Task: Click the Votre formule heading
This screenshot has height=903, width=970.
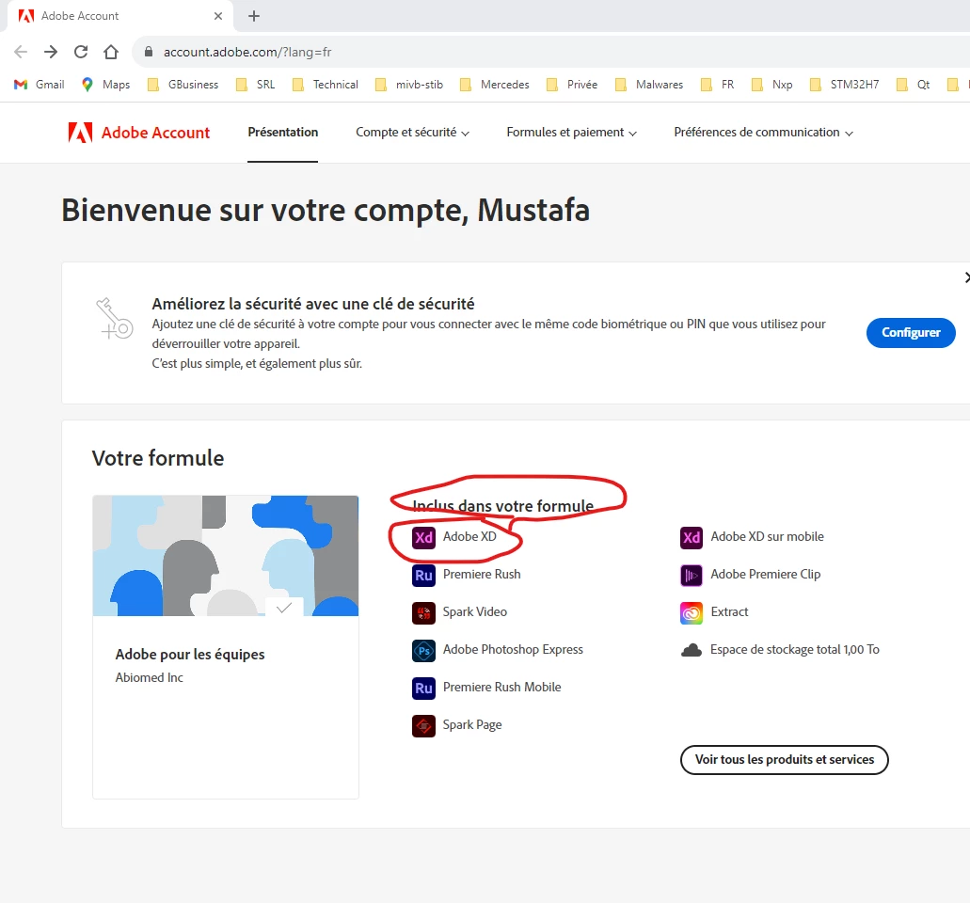Action: click(158, 458)
